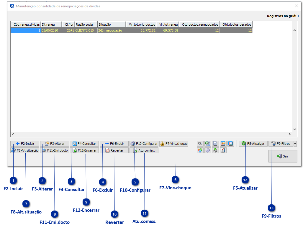Click the hand-on-grid icon
Image resolution: width=308 pixels, height=230 pixels.
pos(223,144)
